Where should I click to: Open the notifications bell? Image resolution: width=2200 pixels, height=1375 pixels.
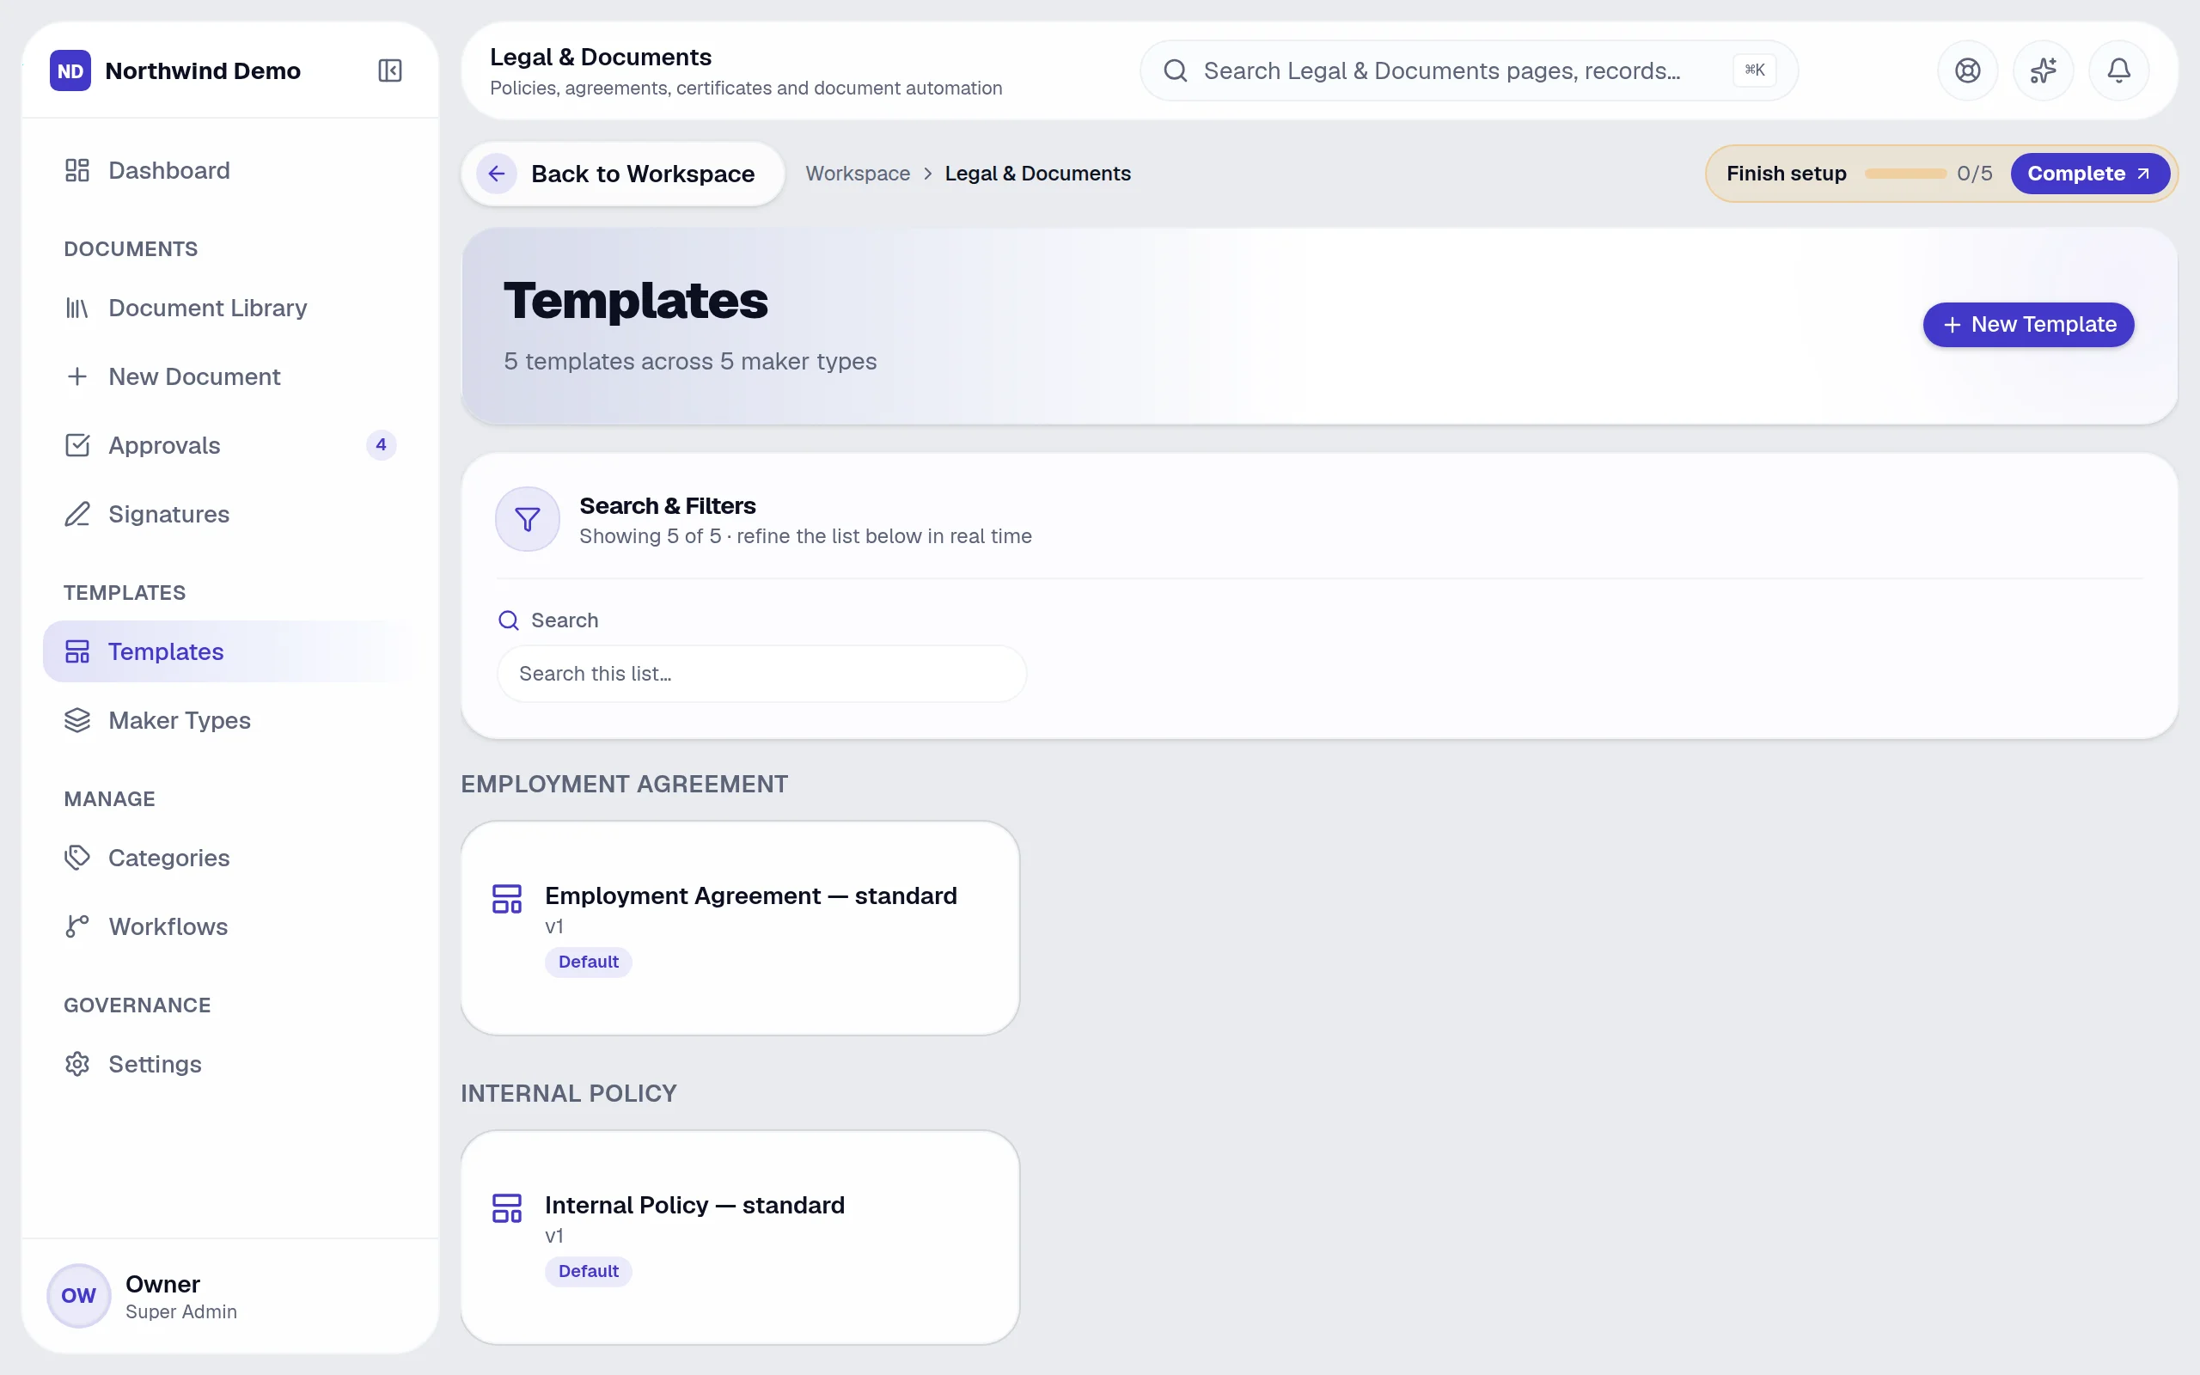coord(2119,70)
